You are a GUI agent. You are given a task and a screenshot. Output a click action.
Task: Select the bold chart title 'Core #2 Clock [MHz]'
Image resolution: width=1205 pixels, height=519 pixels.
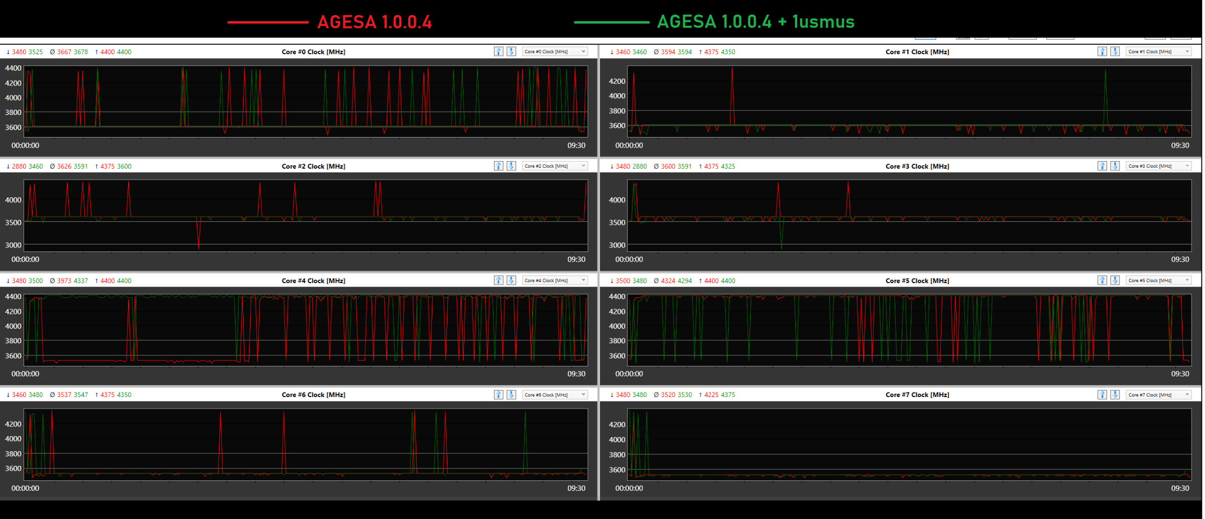click(313, 166)
